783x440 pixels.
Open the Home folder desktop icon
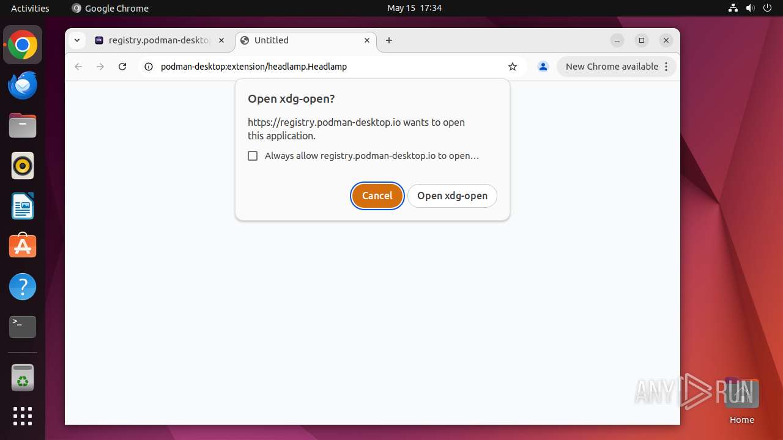pos(741,402)
